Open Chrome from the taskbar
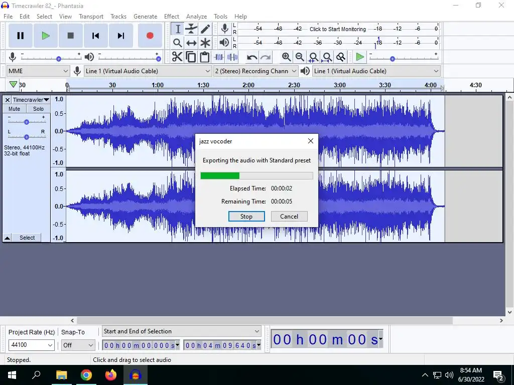514x385 pixels. 86,374
